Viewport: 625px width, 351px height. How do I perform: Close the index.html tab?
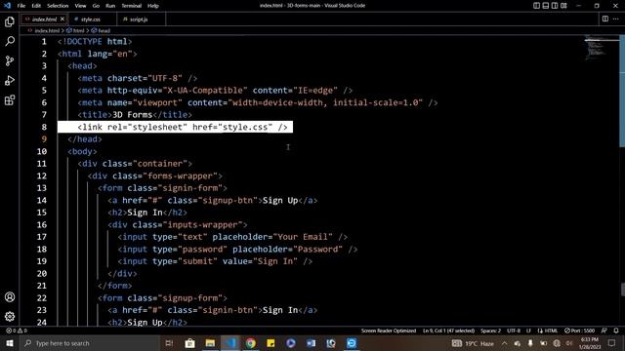[62, 19]
